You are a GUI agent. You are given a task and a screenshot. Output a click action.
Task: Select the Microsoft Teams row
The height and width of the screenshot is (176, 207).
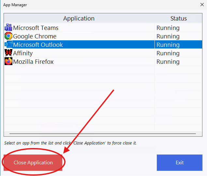36,28
